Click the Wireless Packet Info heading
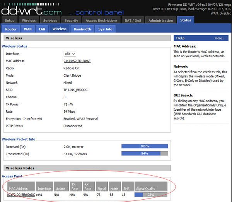 point(19,139)
